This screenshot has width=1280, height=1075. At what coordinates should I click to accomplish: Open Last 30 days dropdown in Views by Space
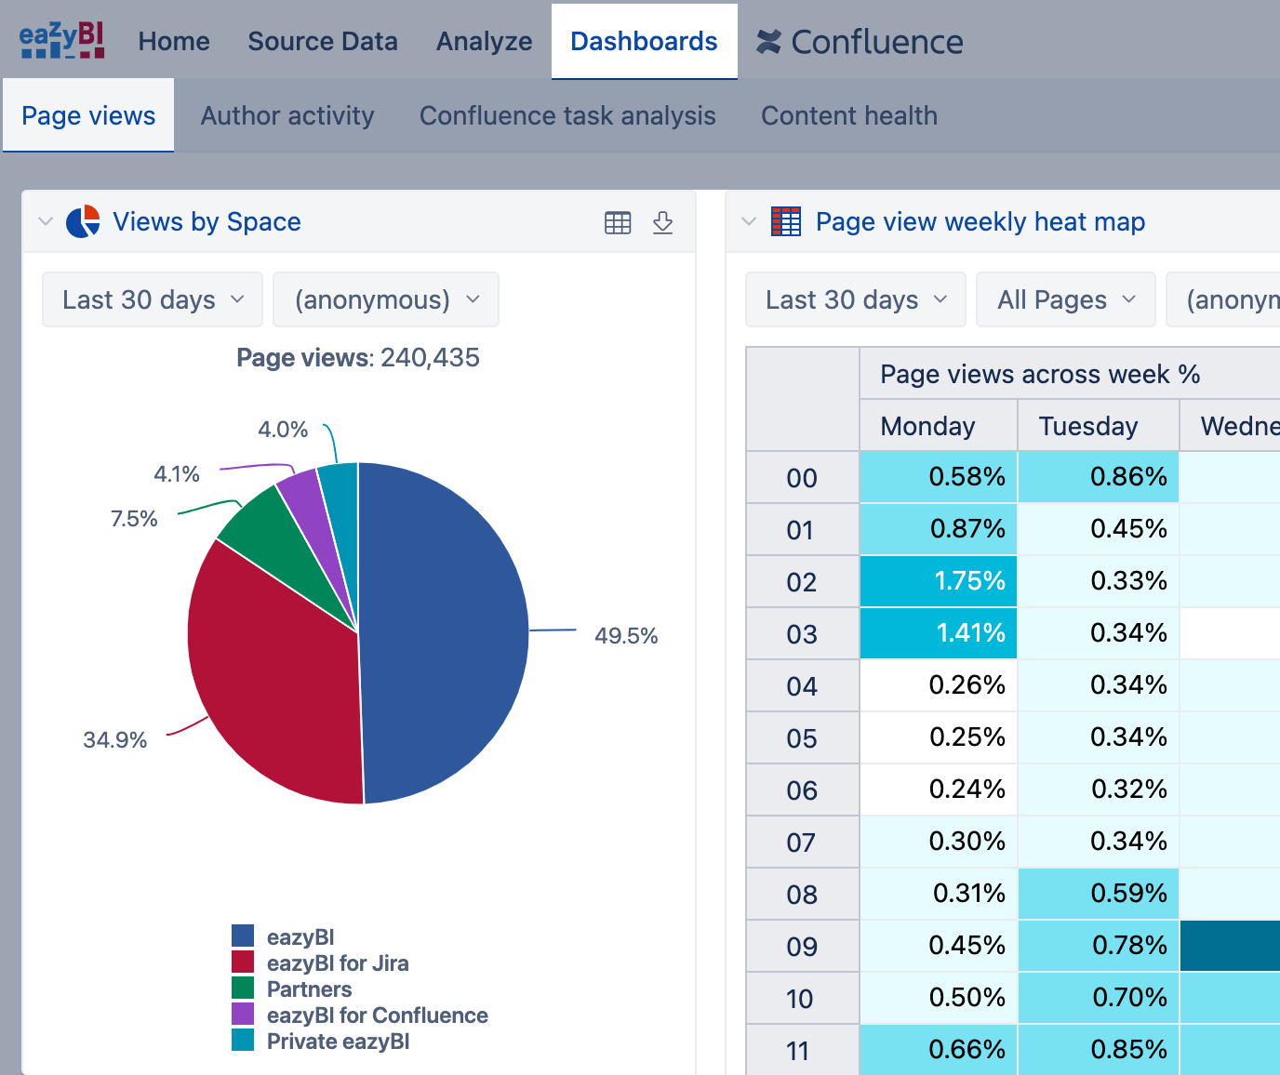(x=153, y=300)
